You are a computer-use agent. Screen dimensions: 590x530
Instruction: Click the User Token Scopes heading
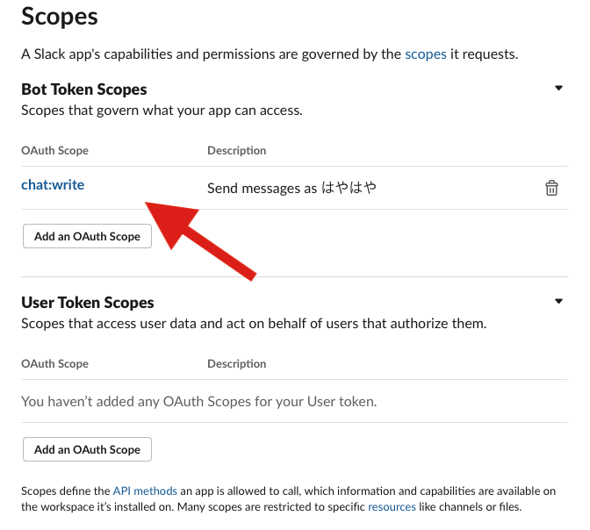(x=88, y=303)
